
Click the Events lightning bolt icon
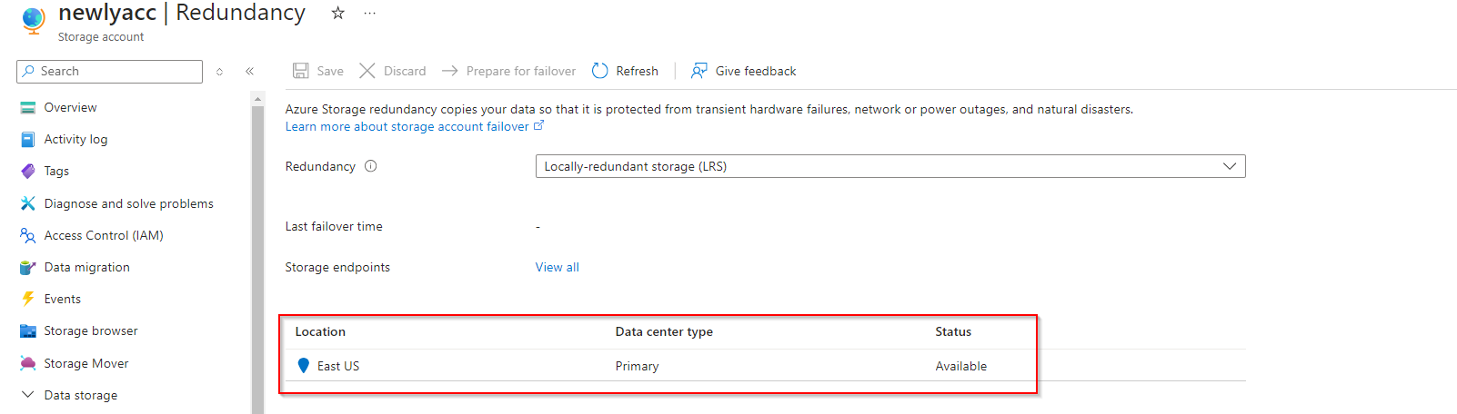coord(28,299)
